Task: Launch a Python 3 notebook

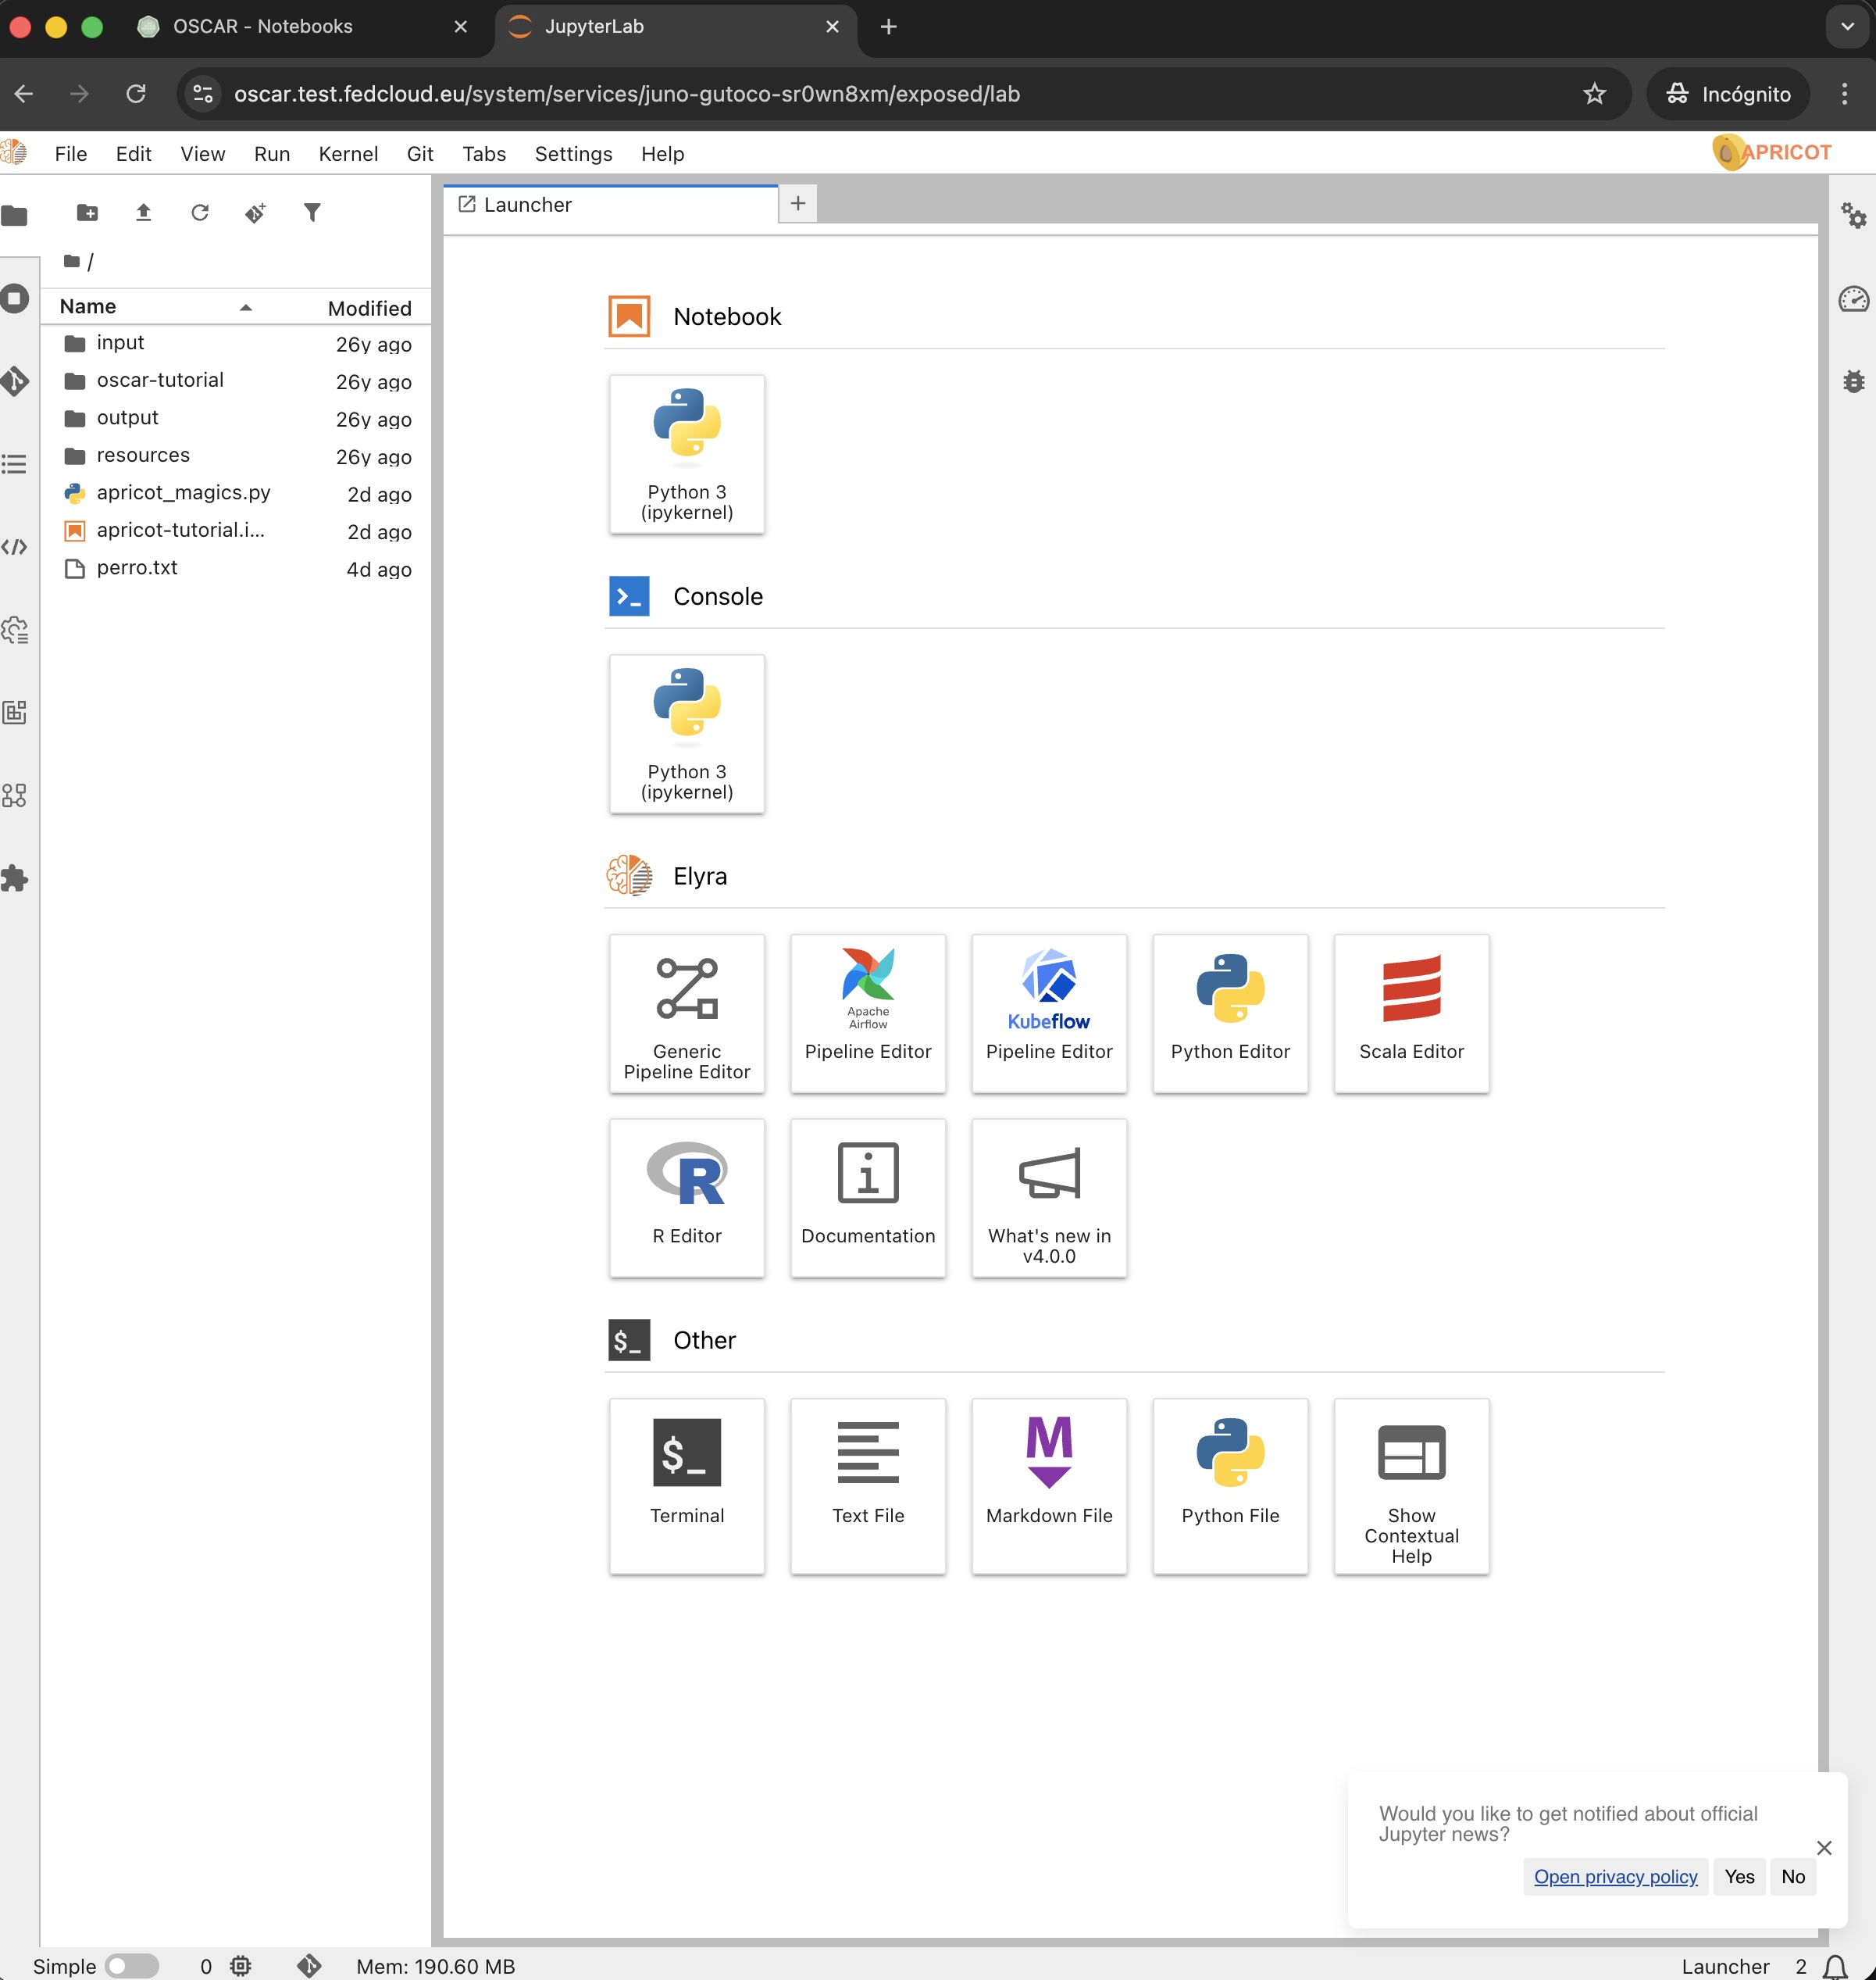Action: pos(686,456)
